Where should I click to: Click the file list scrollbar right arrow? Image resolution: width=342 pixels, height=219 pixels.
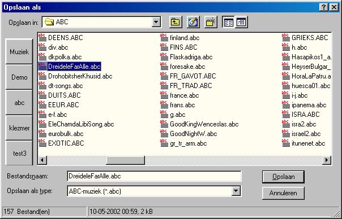coord(327,160)
